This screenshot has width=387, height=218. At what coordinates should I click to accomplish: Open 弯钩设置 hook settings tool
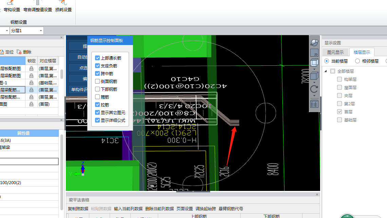coord(12,6)
